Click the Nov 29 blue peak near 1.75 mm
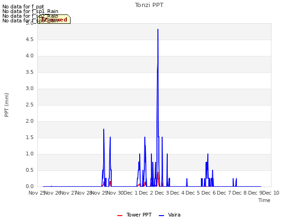The height and width of the screenshot is (224, 299). click(104, 129)
